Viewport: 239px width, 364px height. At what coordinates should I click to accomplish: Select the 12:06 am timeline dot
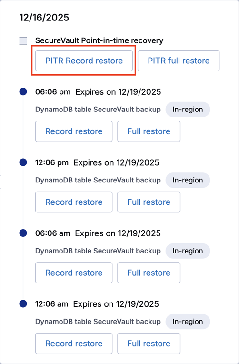pos(23,303)
